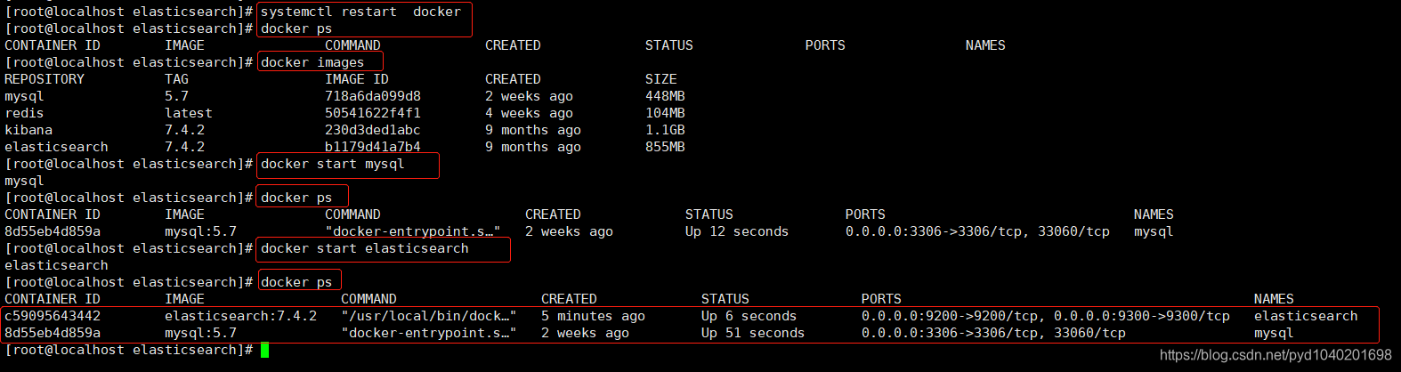Screen dimensions: 1401x372
Task: Click the 5.7 tag of mysql
Action: click(176, 96)
